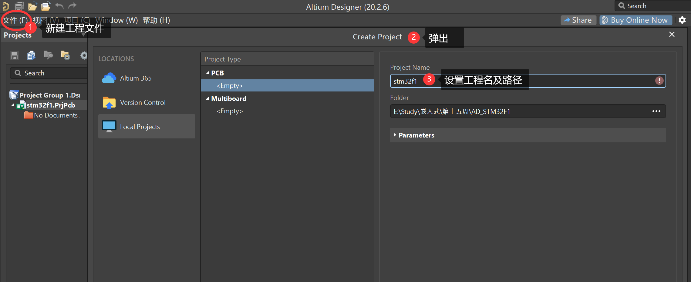Viewport: 691px width, 282px height.
Task: Click the Share button
Action: coord(578,20)
